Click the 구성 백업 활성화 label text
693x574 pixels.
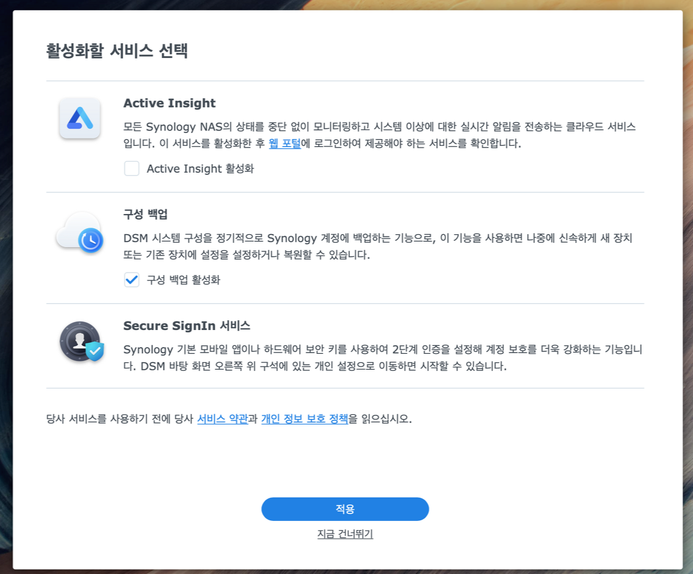pyautogui.click(x=184, y=280)
